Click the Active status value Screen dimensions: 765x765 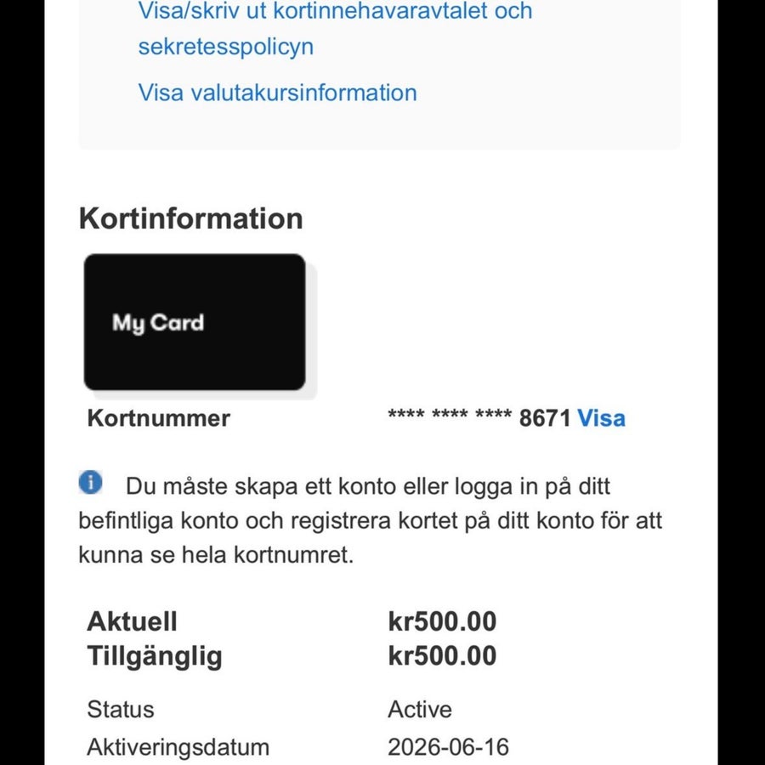click(420, 710)
